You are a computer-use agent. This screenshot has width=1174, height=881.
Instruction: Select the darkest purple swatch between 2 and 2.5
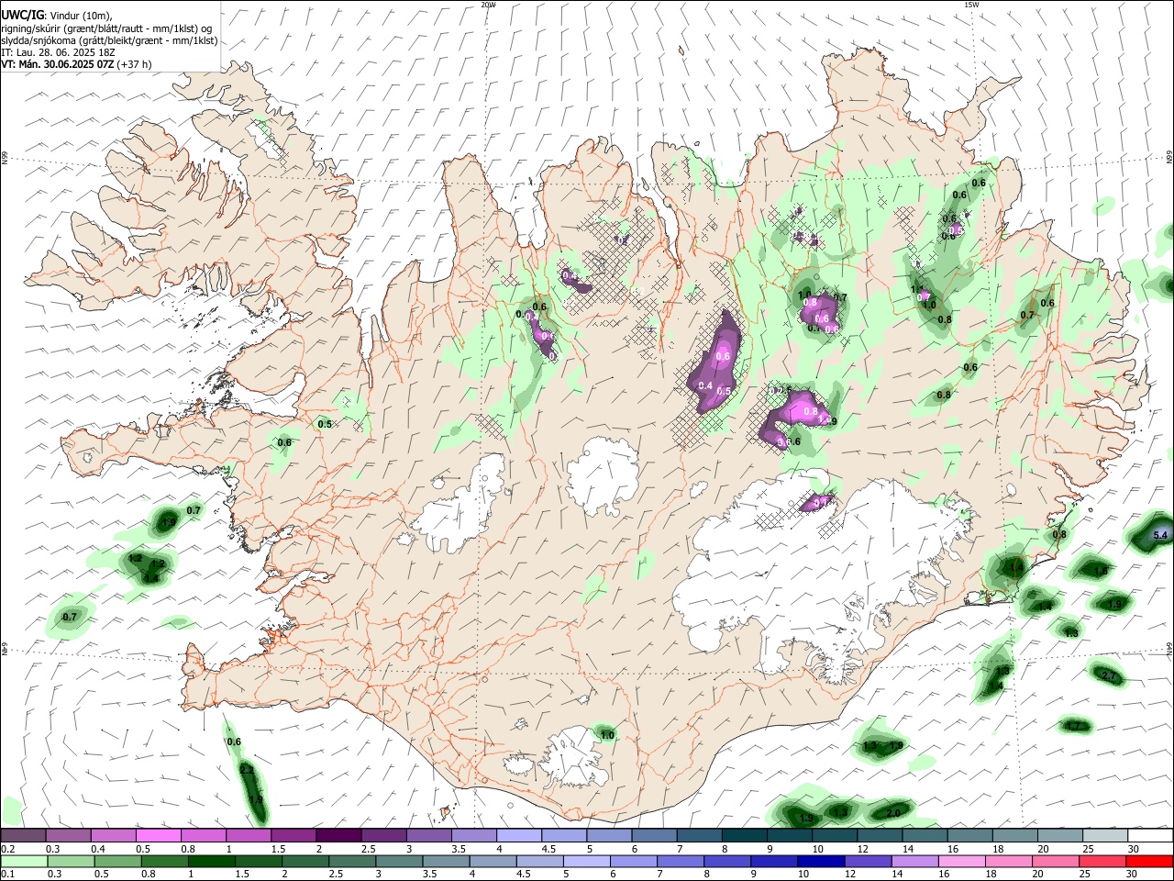(x=338, y=835)
